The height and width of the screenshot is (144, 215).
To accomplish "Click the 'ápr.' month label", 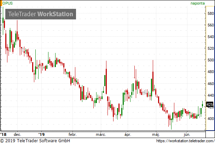I will pos(128,134).
